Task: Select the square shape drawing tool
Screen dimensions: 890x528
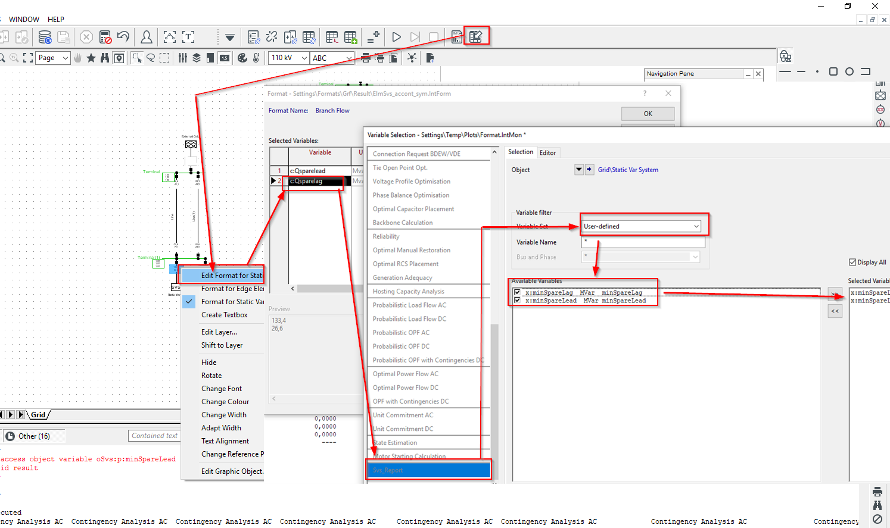Action: click(x=833, y=71)
